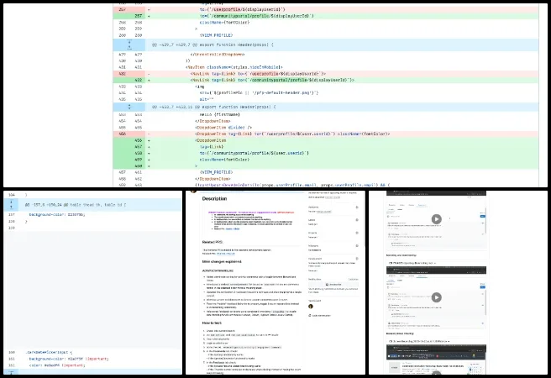Click Lock conversation in the PR sidebar
Screen dimensions: 551x378
[319, 316]
